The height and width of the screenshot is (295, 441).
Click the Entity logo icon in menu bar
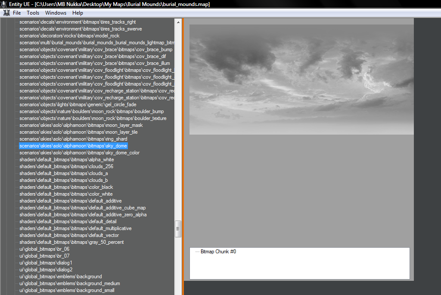point(6,13)
